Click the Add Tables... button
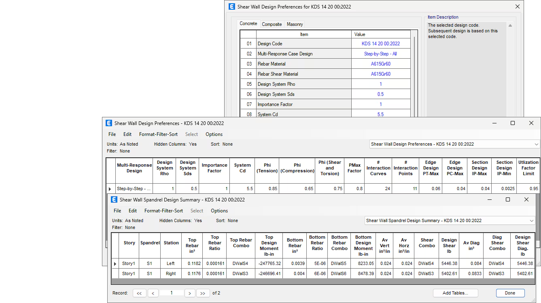Viewport: 541px width, 303px height. (x=455, y=293)
